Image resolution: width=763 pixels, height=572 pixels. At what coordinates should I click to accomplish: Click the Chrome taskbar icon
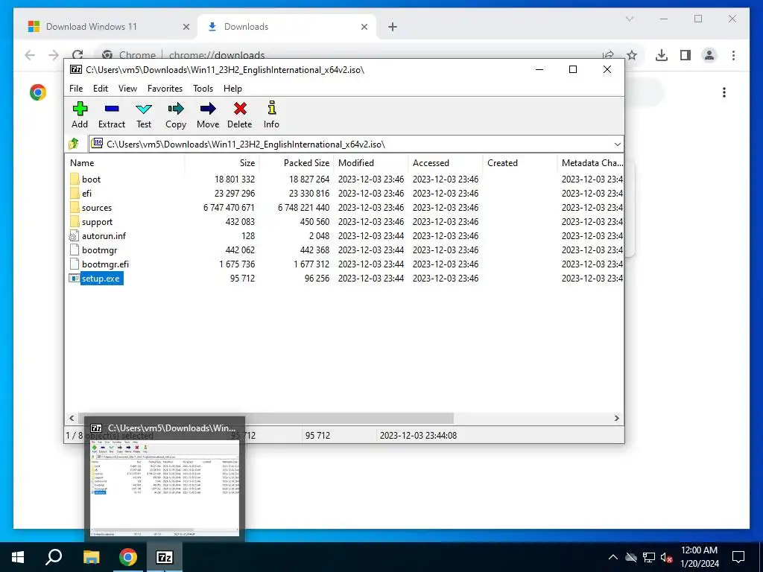128,557
